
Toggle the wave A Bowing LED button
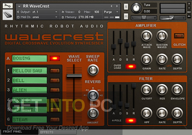tap(55, 58)
